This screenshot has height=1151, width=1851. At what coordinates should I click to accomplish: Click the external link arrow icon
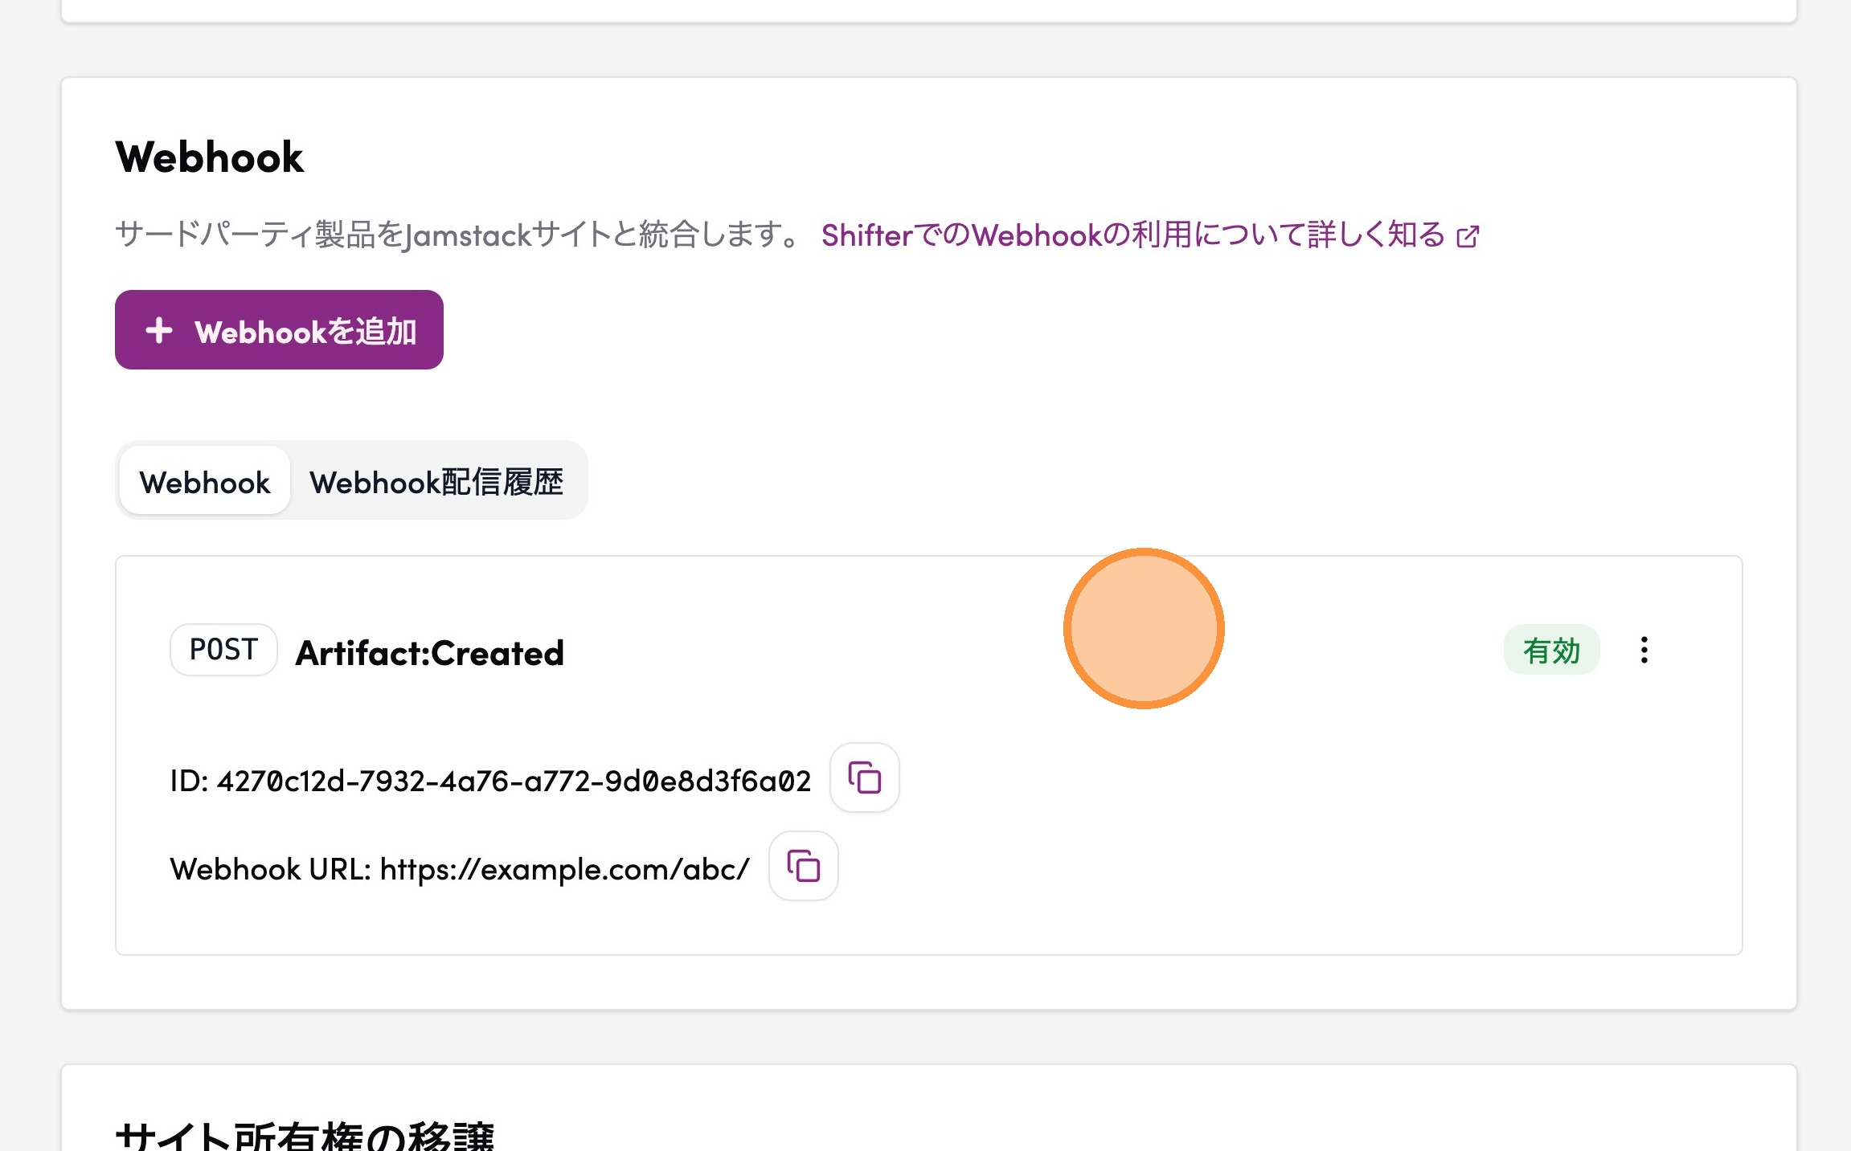1468,236
